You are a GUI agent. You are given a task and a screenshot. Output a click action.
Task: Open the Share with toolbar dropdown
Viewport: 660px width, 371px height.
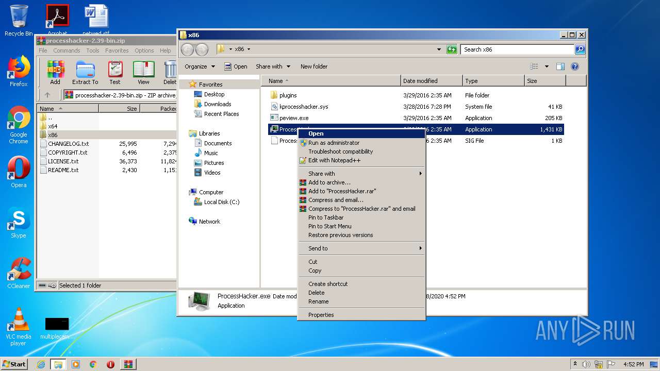(273, 66)
